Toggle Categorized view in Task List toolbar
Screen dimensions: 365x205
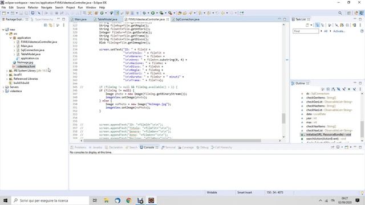pos(317,25)
